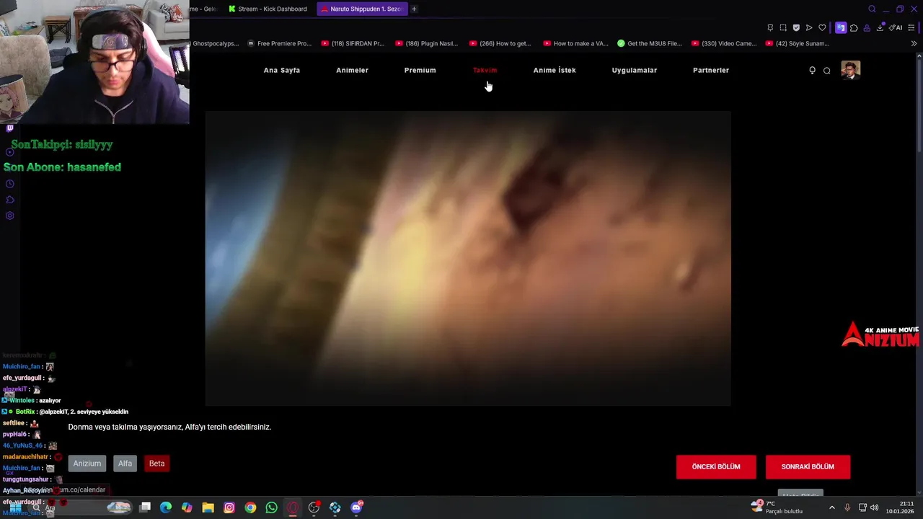Open the browser profile account icon
923x519 pixels.
click(x=867, y=28)
